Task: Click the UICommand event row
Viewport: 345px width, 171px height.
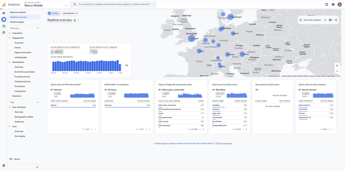Action: pos(229,118)
